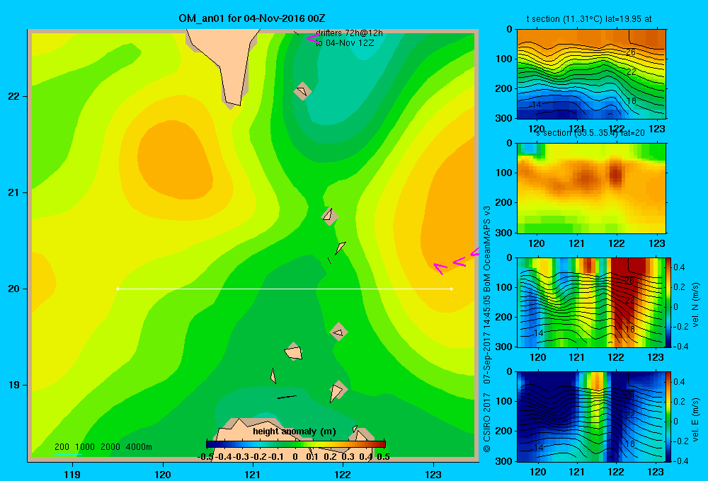Viewport: 708px width, 481px height.
Task: Click longitude tick label "121" under main map
Action: [x=253, y=474]
